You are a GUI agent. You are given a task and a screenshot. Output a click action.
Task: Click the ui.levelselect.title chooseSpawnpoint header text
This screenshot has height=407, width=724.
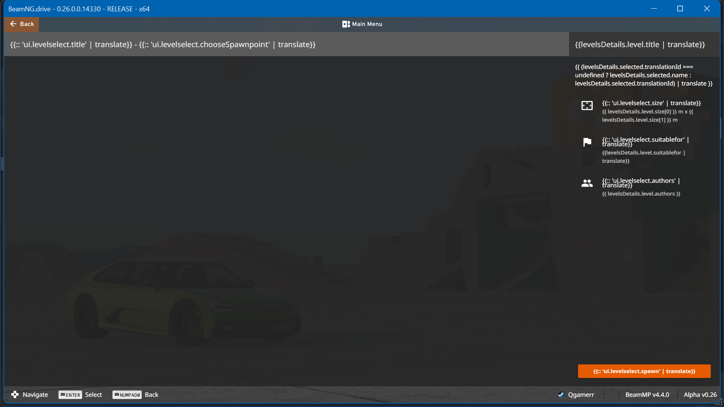tap(163, 44)
